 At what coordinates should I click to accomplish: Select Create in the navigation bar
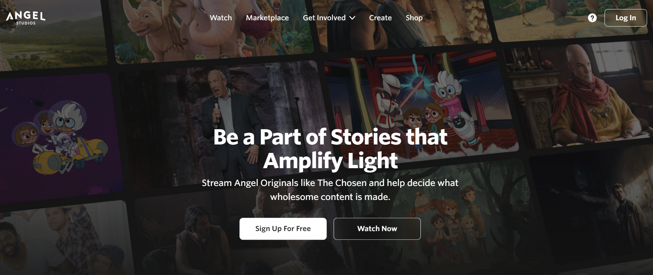pyautogui.click(x=380, y=18)
